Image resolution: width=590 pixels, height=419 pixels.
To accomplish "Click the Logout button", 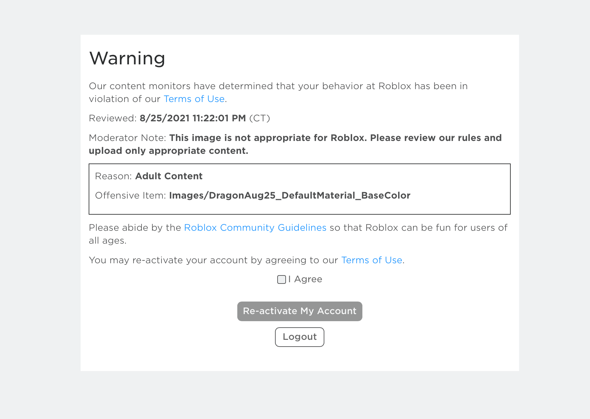I will point(300,337).
